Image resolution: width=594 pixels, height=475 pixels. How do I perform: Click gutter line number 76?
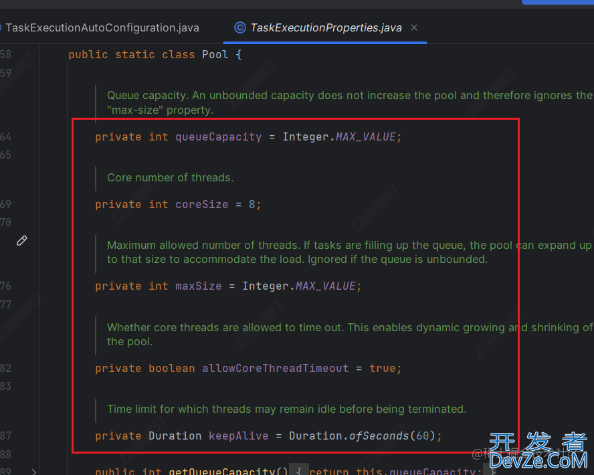(5, 286)
